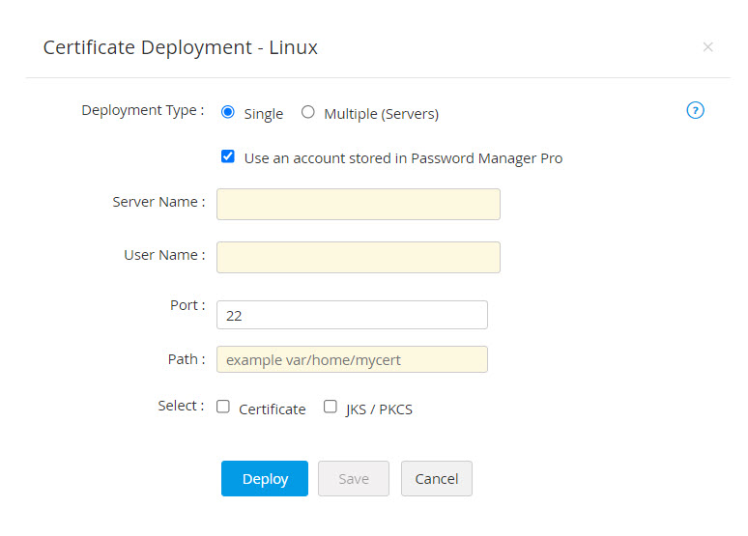This screenshot has height=536, width=748.
Task: Click the Port field showing 22
Action: (352, 315)
